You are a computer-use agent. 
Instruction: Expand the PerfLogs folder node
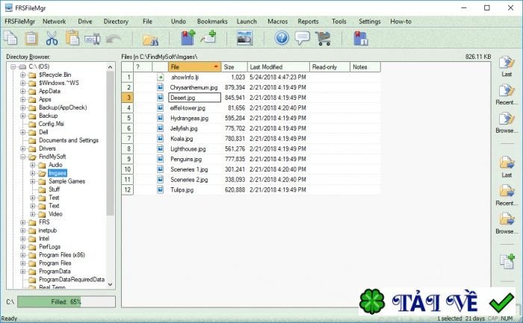tap(22, 247)
